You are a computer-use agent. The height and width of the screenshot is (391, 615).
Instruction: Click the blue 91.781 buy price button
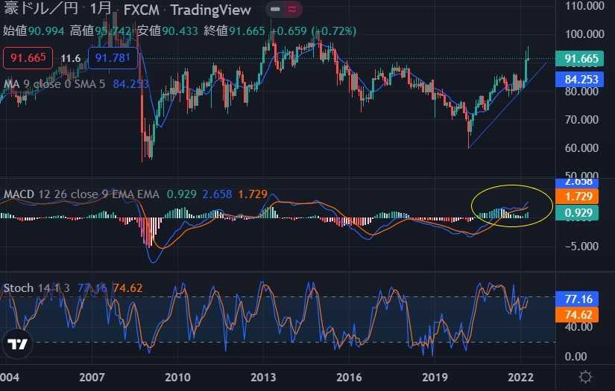click(x=113, y=58)
